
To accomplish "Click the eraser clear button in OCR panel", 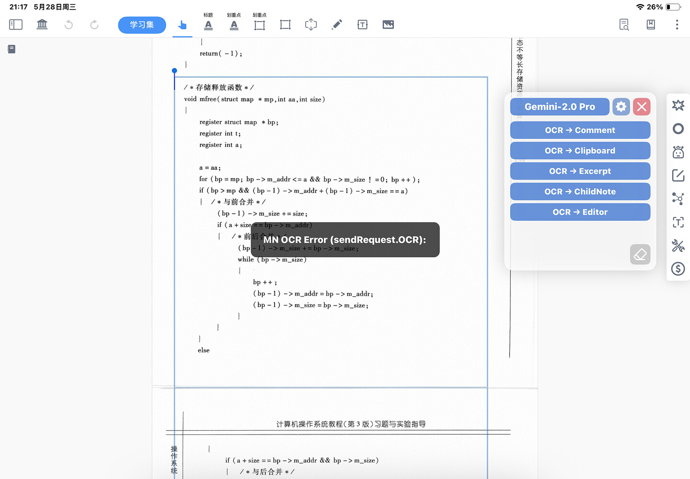I will pyautogui.click(x=640, y=254).
